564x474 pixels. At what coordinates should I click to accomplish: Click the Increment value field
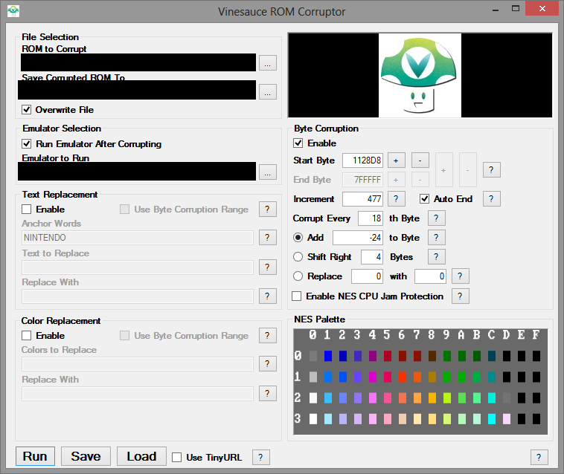tap(362, 198)
